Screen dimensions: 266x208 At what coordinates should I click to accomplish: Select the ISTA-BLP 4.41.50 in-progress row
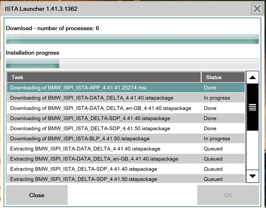(104, 138)
